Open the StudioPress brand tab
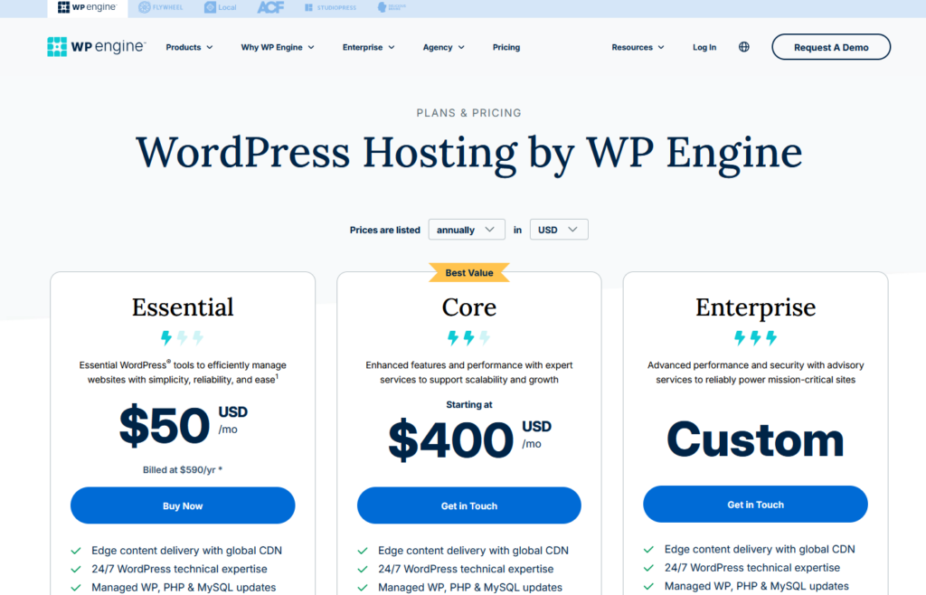The width and height of the screenshot is (926, 595). pos(330,8)
